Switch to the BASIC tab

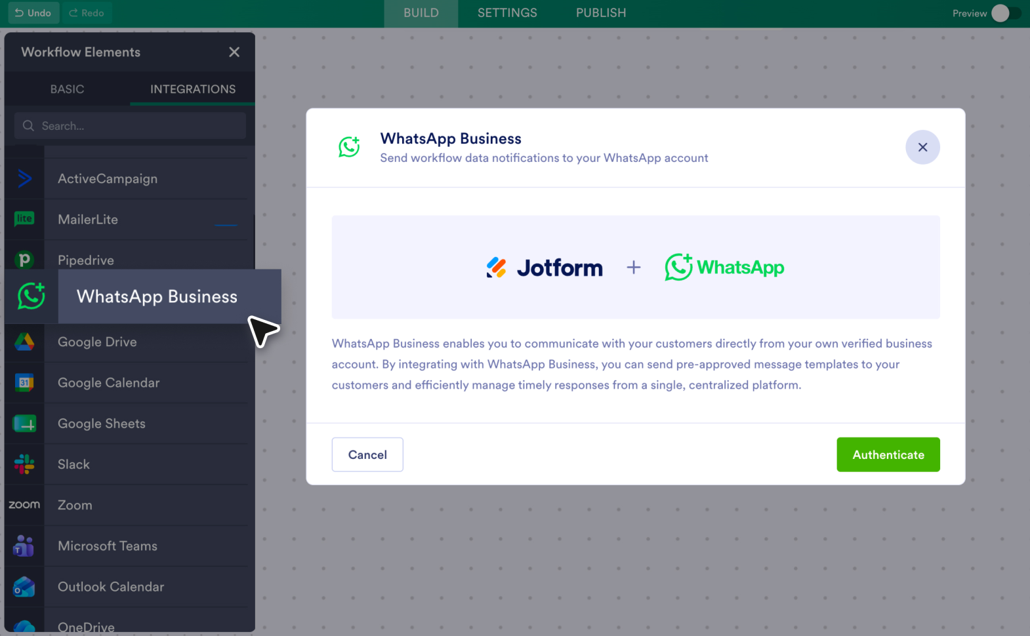[68, 89]
